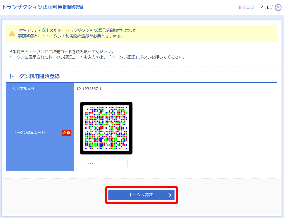Click the warning triangle icon in notice
The width and height of the screenshot is (284, 218).
coord(12,33)
